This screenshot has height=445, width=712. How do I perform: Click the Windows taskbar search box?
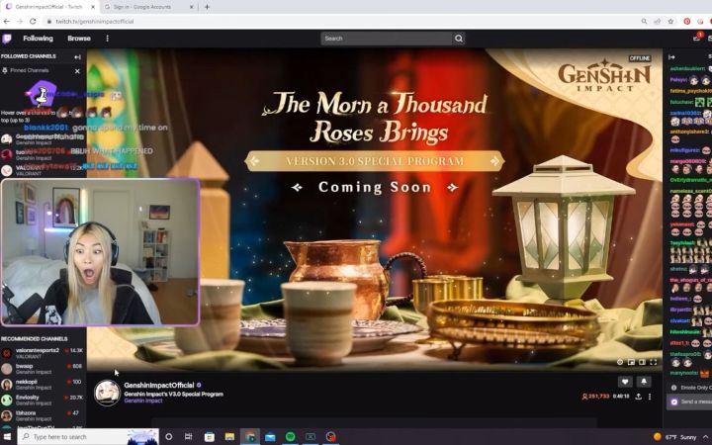88,437
